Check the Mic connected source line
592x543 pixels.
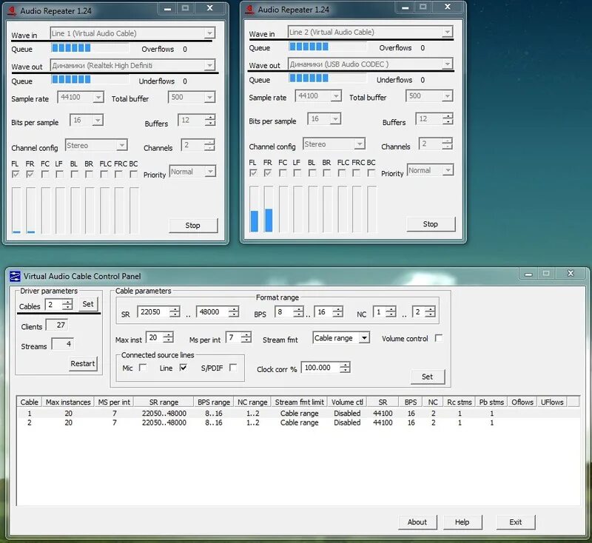click(x=143, y=367)
